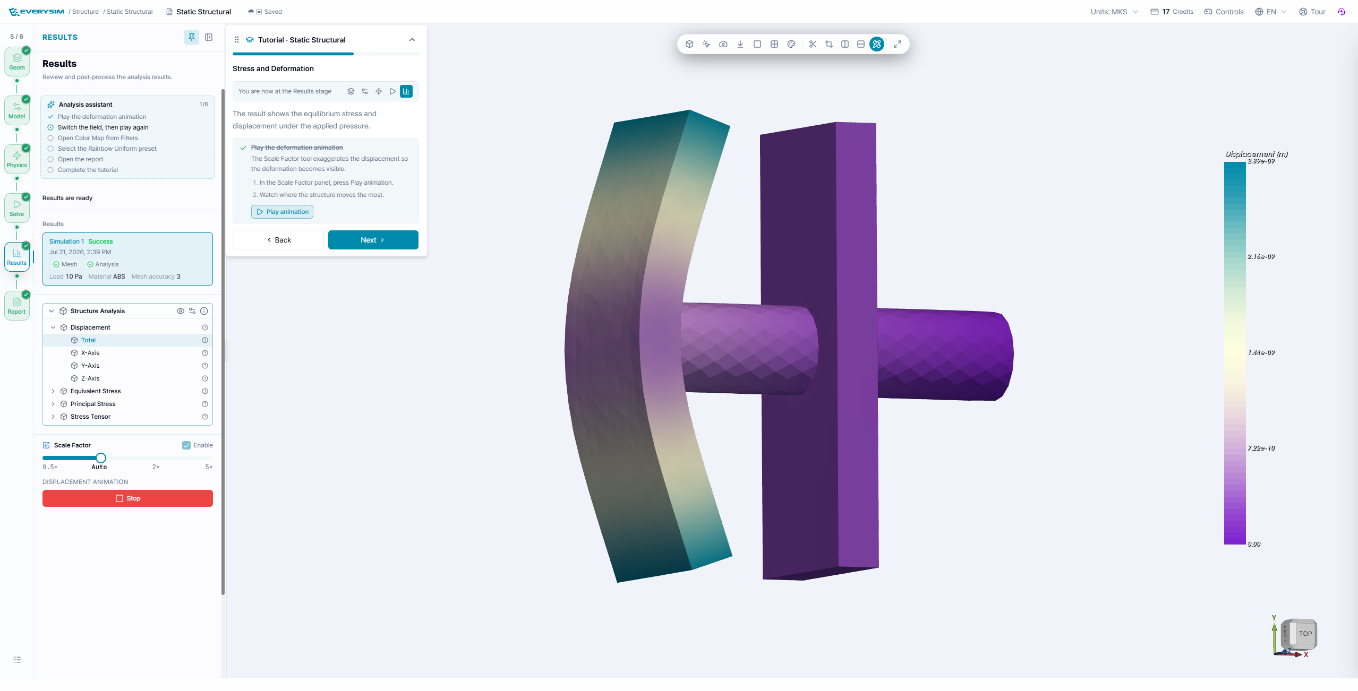Click the Next button in tutorial
The image size is (1358, 691).
(x=373, y=240)
